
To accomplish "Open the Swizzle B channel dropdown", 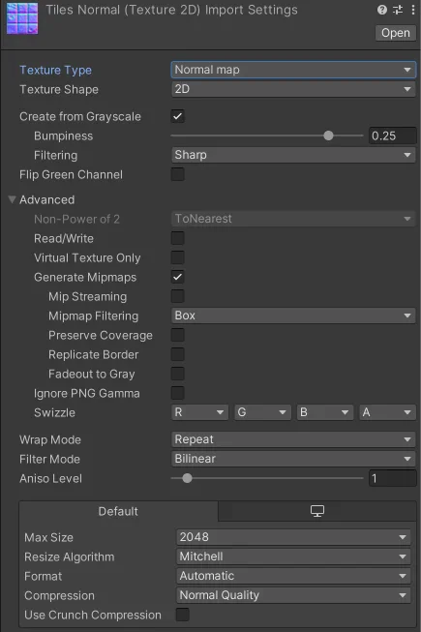I will (325, 412).
